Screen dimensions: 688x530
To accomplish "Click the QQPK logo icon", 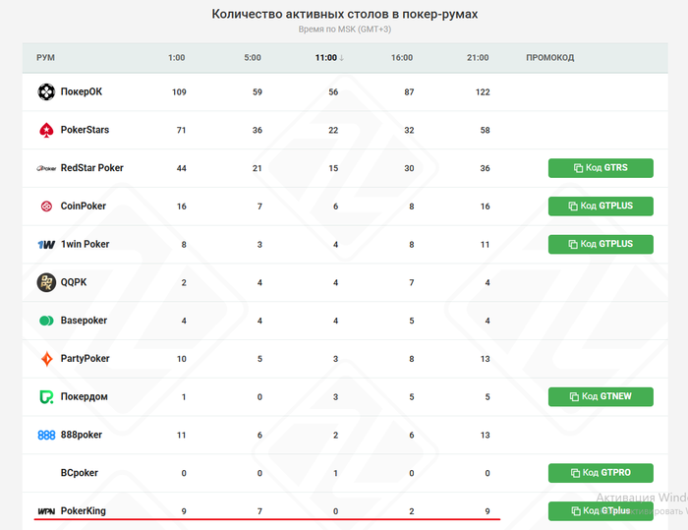I will pyautogui.click(x=46, y=282).
